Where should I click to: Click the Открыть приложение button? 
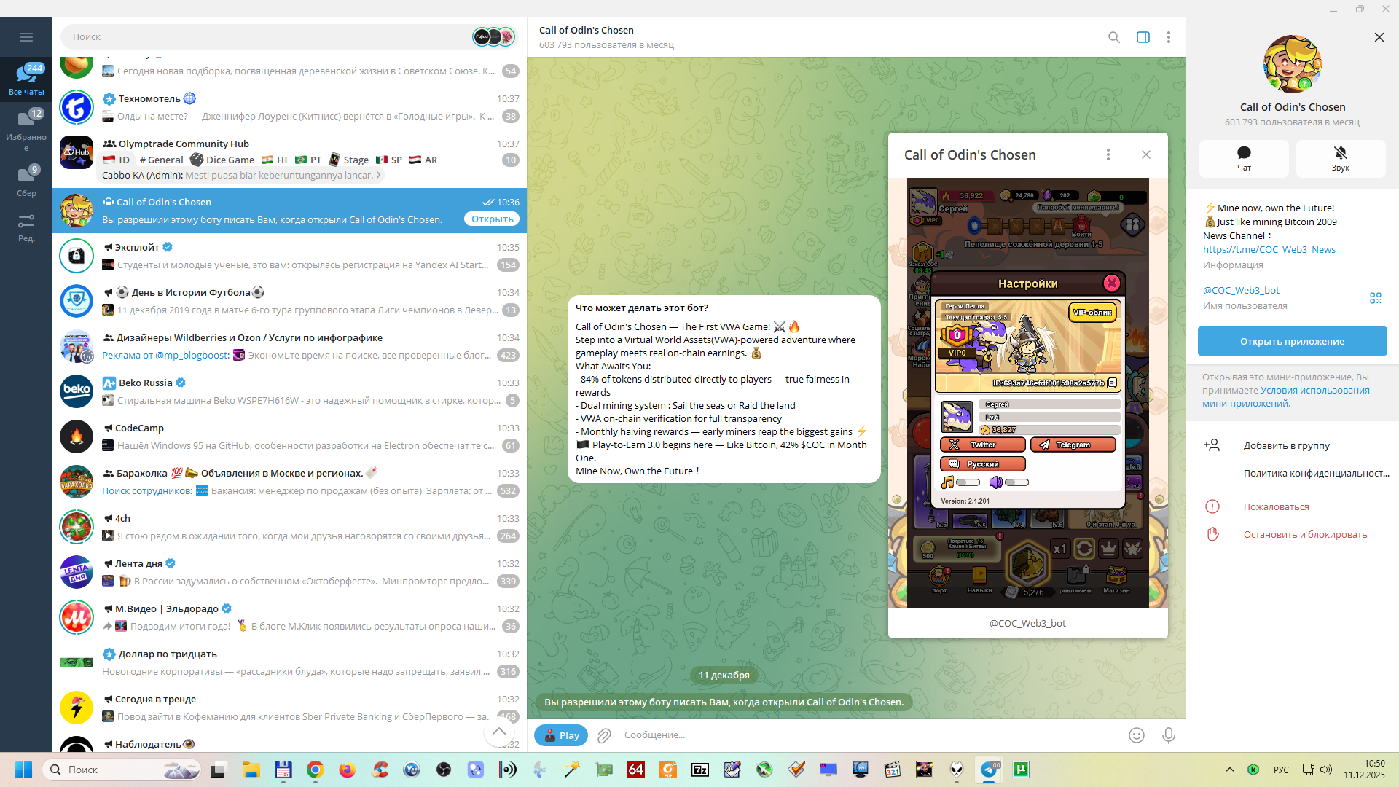pyautogui.click(x=1291, y=341)
